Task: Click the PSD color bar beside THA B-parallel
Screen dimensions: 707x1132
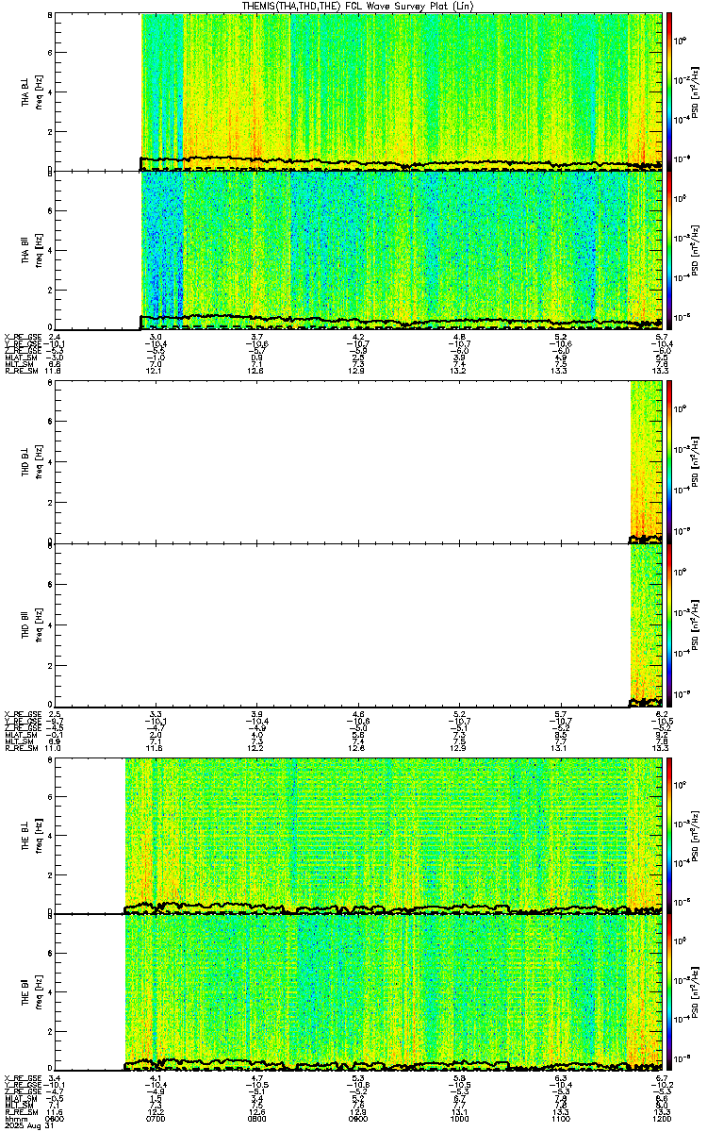Action: click(x=670, y=250)
